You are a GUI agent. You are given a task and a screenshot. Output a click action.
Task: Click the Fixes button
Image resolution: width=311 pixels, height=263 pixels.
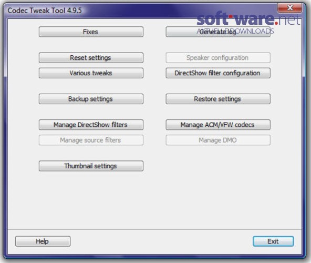[91, 32]
